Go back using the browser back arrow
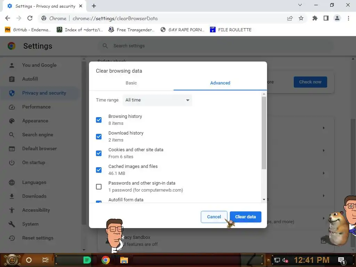Screen dimensions: 356x267 point(8,18)
